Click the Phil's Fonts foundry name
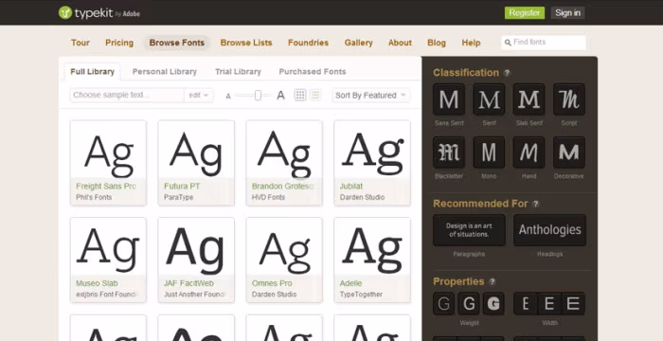663x341 pixels. (x=94, y=197)
